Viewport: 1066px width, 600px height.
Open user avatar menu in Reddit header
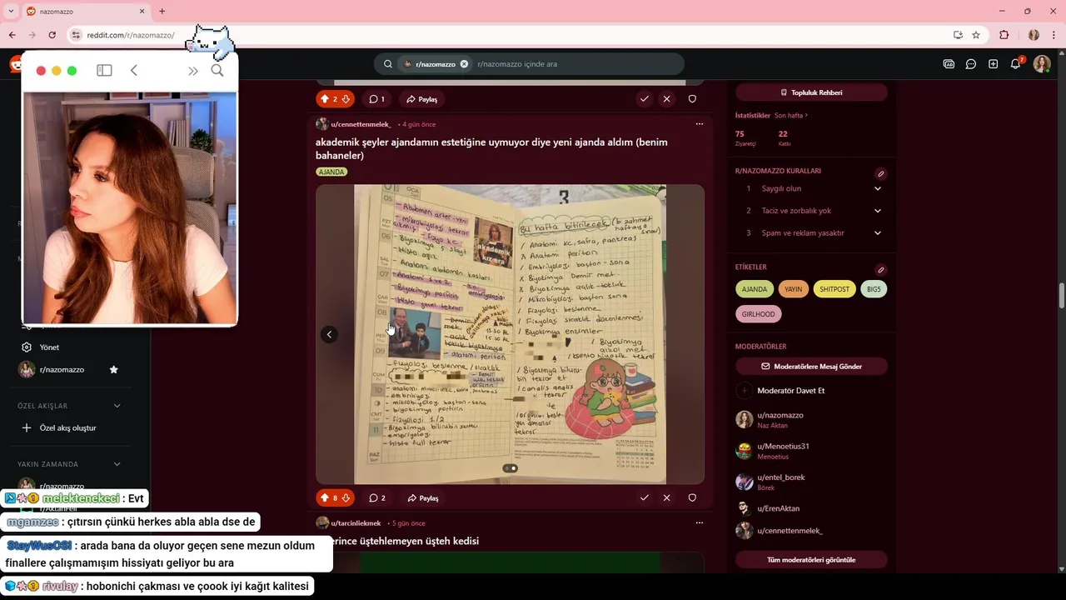pos(1042,64)
